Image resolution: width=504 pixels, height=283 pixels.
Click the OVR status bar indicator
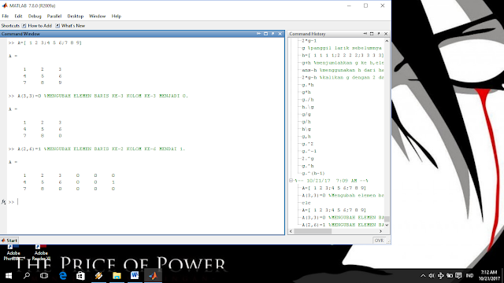[379, 241]
